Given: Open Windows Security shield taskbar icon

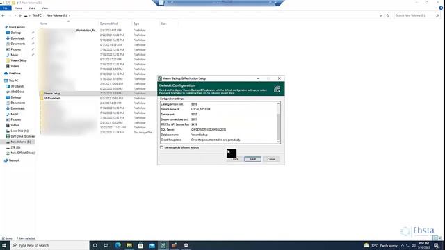Looking at the screenshot, I should (x=186, y=245).
